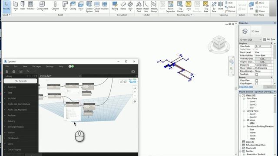Click the Dynamo pan icon
Viewport: 278px width, 156px height.
tap(135, 101)
